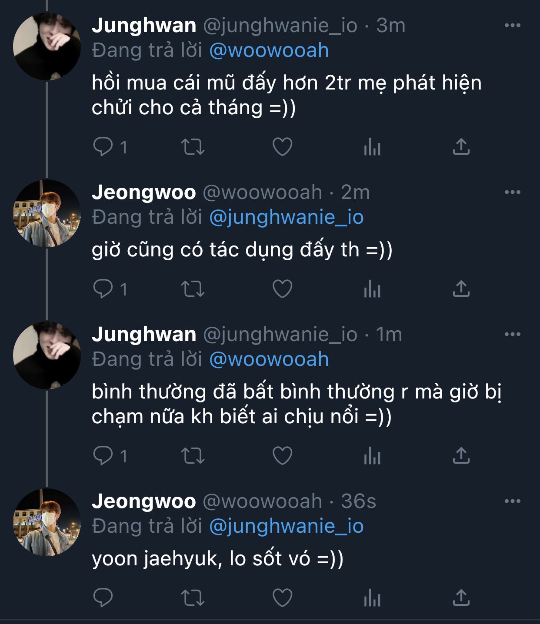This screenshot has width=540, height=624.
Task: Open more options on Junghwan's 3m tweet
Action: 512,26
